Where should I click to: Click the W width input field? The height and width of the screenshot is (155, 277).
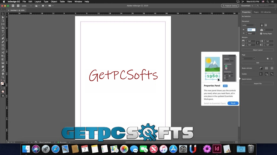(x=251, y=30)
